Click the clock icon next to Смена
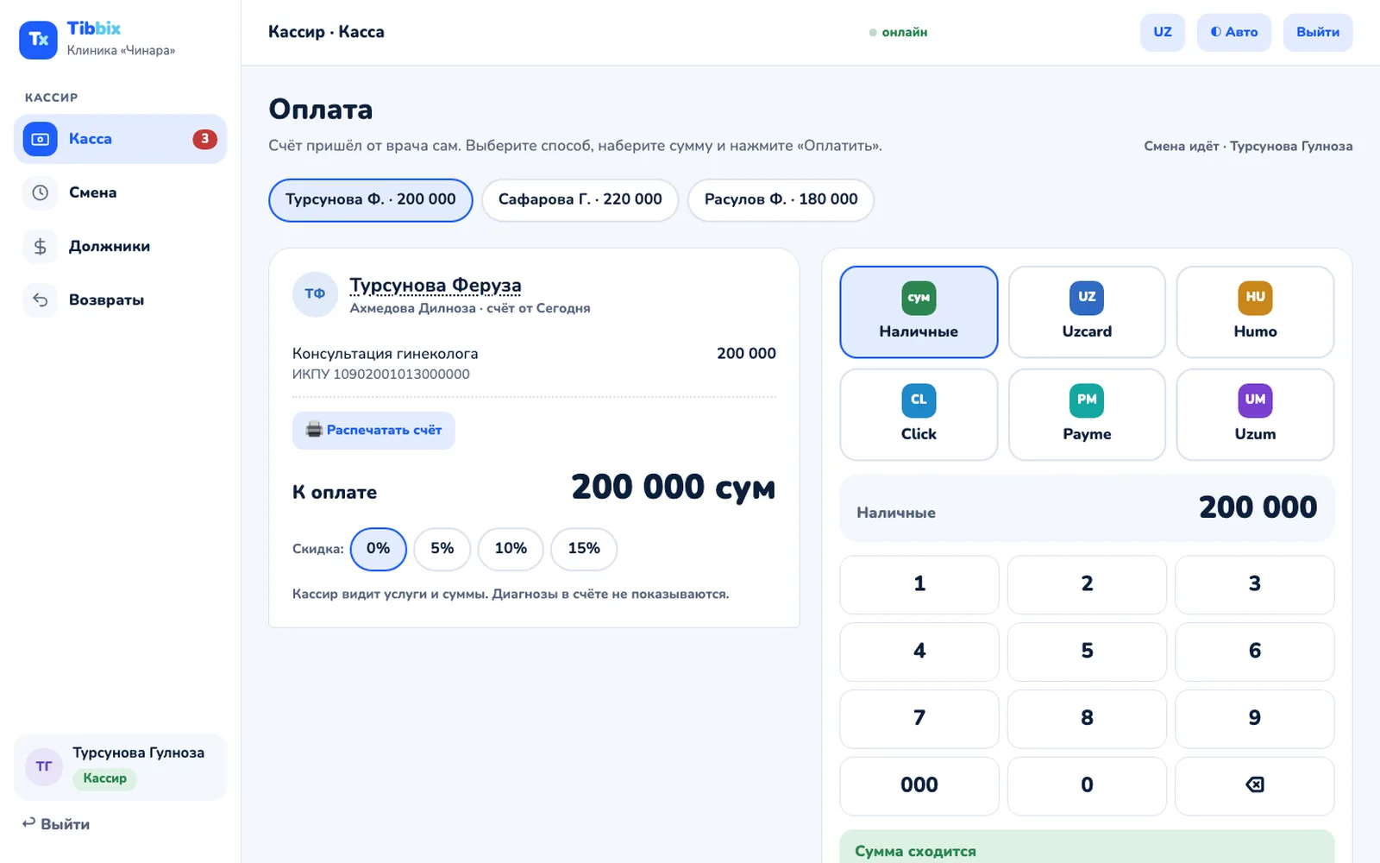Image resolution: width=1380 pixels, height=863 pixels. pyautogui.click(x=40, y=192)
